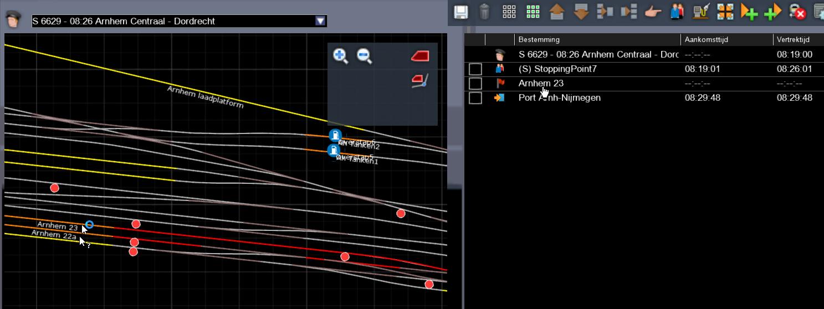The height and width of the screenshot is (309, 824).
Task: Click the merge-into-one arrow list icon
Action: coord(605,12)
